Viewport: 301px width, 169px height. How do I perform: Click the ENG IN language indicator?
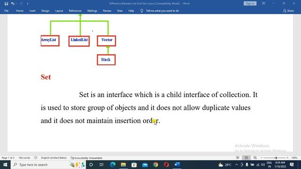[x=269, y=165]
